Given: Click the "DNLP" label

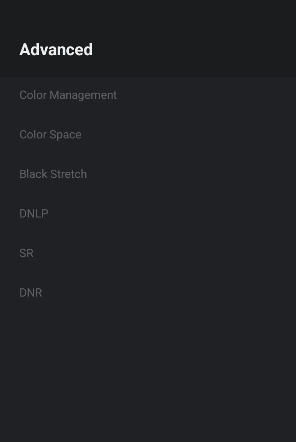Looking at the screenshot, I should [x=34, y=214].
